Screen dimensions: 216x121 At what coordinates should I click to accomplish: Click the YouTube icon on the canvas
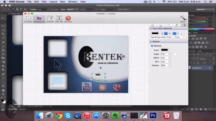[x=87, y=86]
